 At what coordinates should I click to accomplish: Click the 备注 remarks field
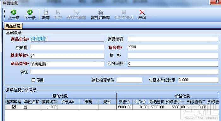124,72
